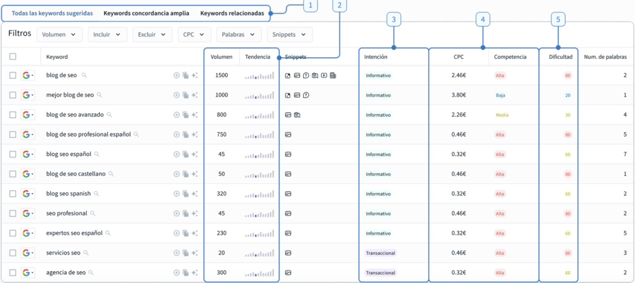Check the select-all checkbox in table header
Image resolution: width=635 pixels, height=283 pixels.
[13, 56]
